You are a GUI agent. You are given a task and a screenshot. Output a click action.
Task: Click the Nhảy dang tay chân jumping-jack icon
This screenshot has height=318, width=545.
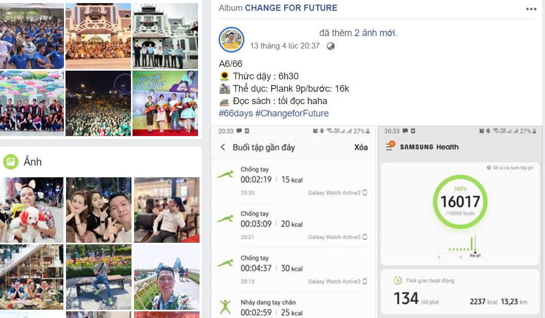[225, 307]
